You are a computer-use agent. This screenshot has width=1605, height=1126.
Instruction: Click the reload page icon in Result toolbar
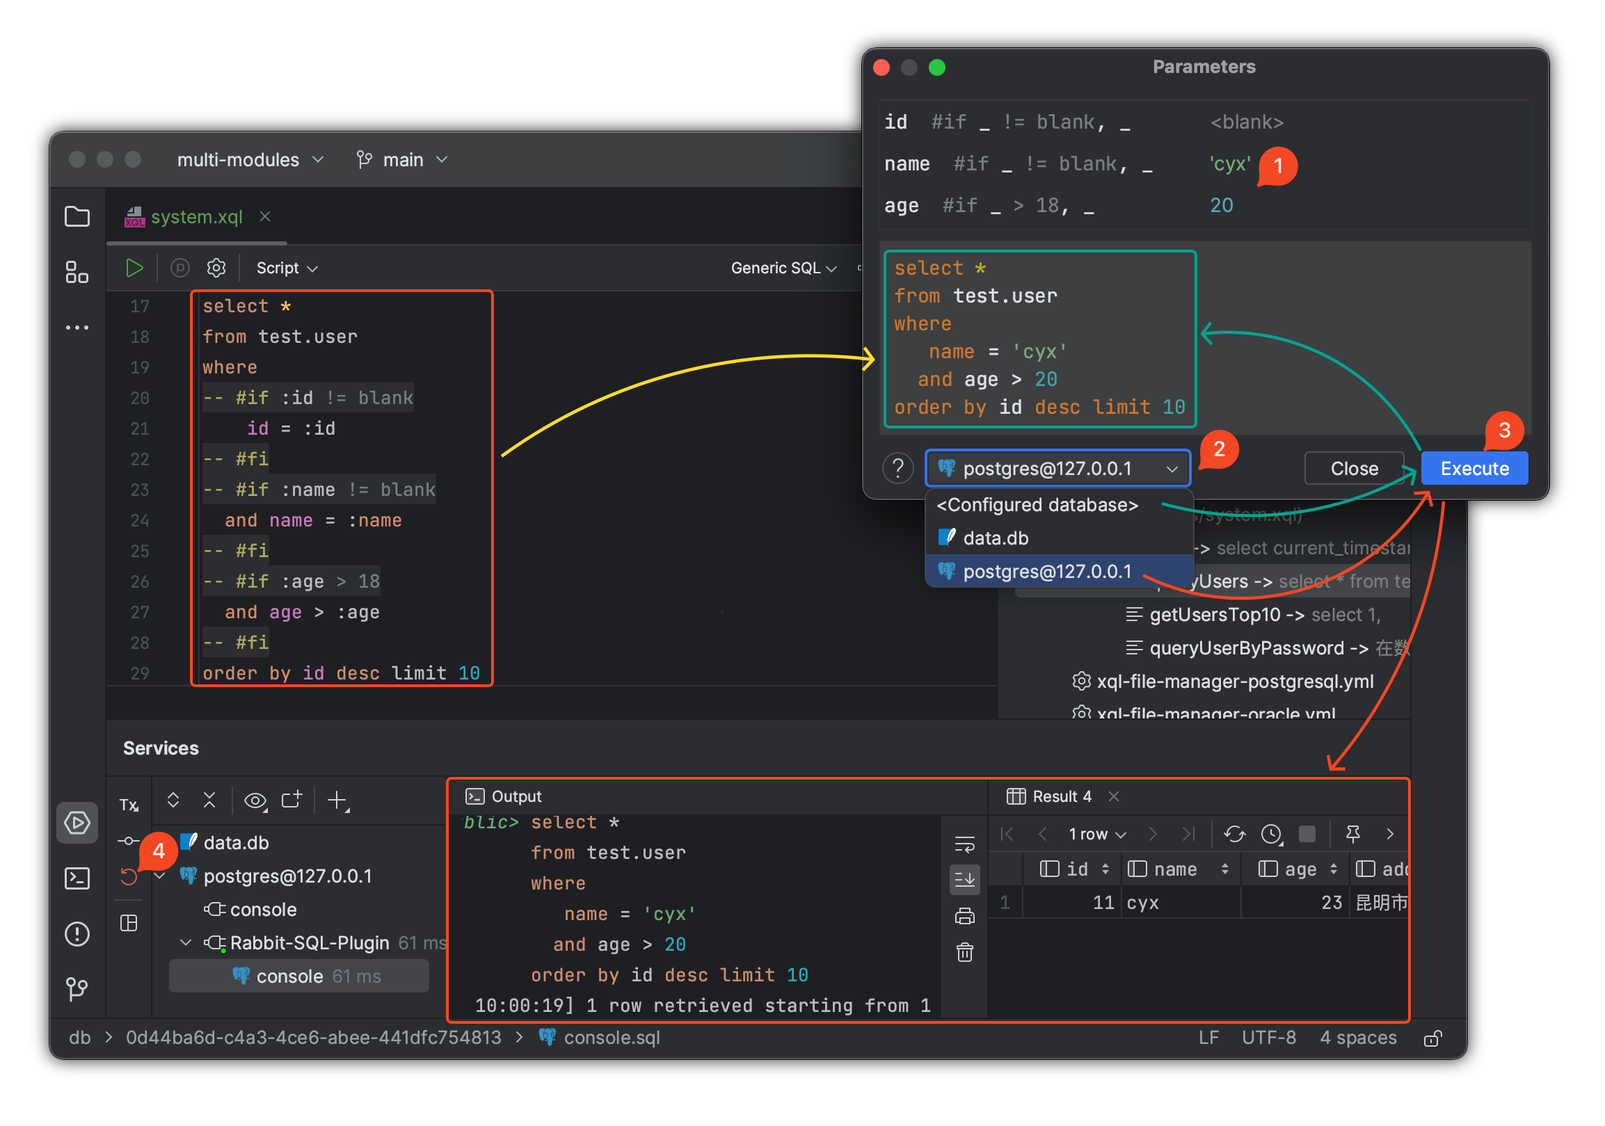(1234, 834)
